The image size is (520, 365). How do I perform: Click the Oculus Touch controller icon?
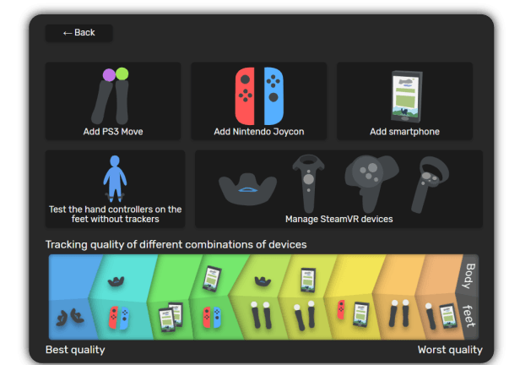coord(371,183)
